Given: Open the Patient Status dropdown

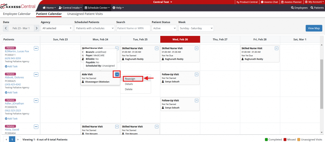Looking at the screenshot, I should (163, 28).
